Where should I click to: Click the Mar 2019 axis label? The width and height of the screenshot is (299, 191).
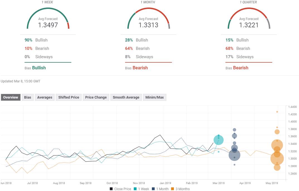tap(218, 183)
